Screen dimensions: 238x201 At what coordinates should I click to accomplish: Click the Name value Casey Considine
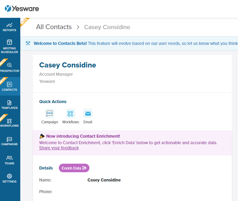pos(104,180)
